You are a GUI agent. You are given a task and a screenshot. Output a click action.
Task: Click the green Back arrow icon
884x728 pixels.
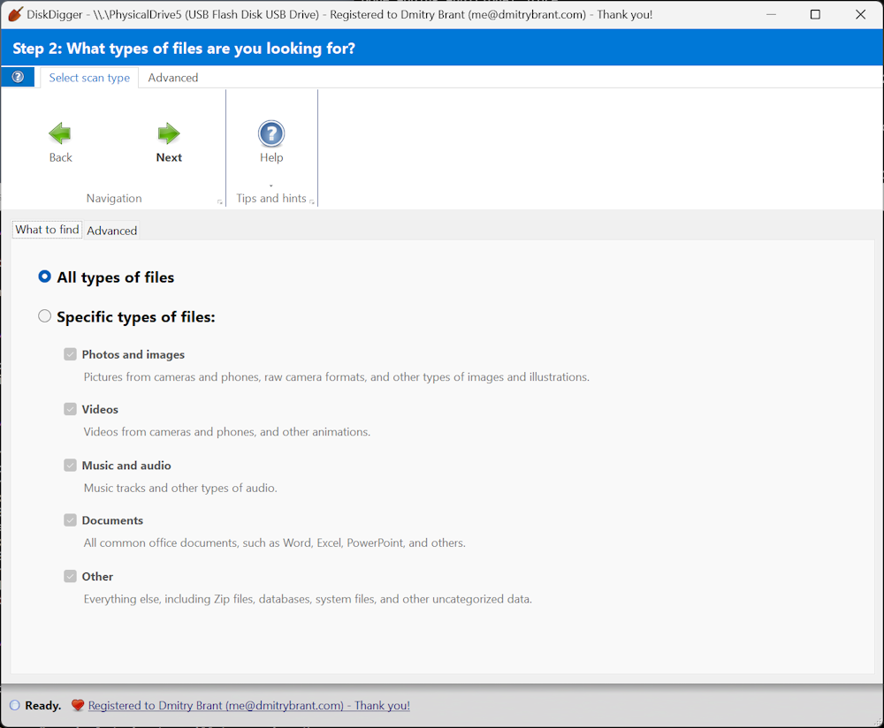[60, 134]
